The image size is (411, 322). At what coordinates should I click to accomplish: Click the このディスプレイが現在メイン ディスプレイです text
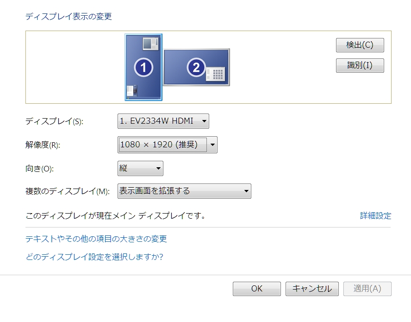115,216
